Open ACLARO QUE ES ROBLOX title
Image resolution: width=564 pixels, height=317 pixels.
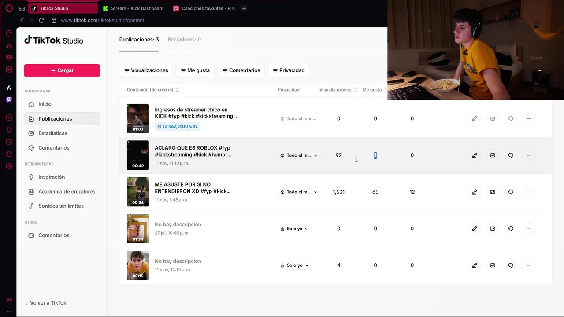point(193,151)
